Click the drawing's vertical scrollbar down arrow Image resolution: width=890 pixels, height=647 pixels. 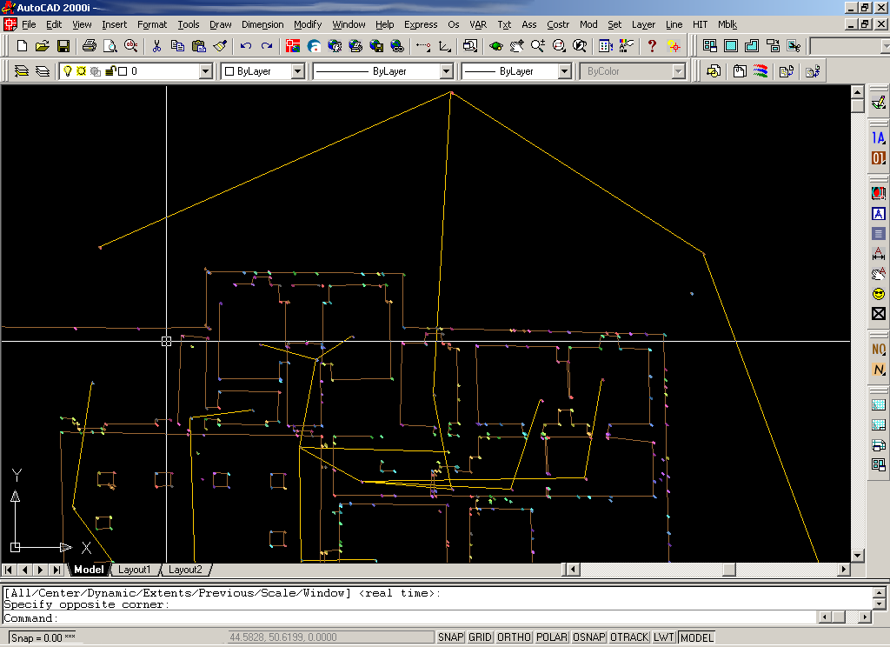pos(857,555)
